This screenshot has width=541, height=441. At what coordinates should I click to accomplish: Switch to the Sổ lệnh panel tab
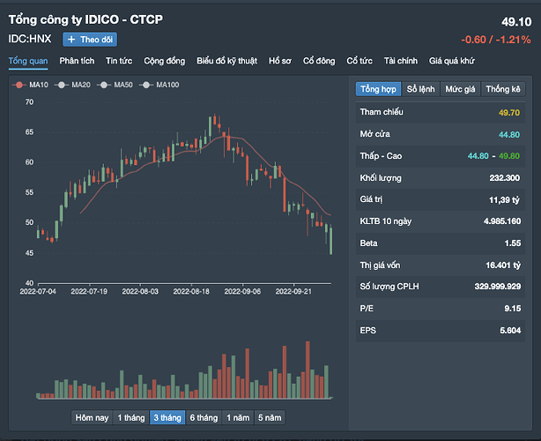[421, 89]
